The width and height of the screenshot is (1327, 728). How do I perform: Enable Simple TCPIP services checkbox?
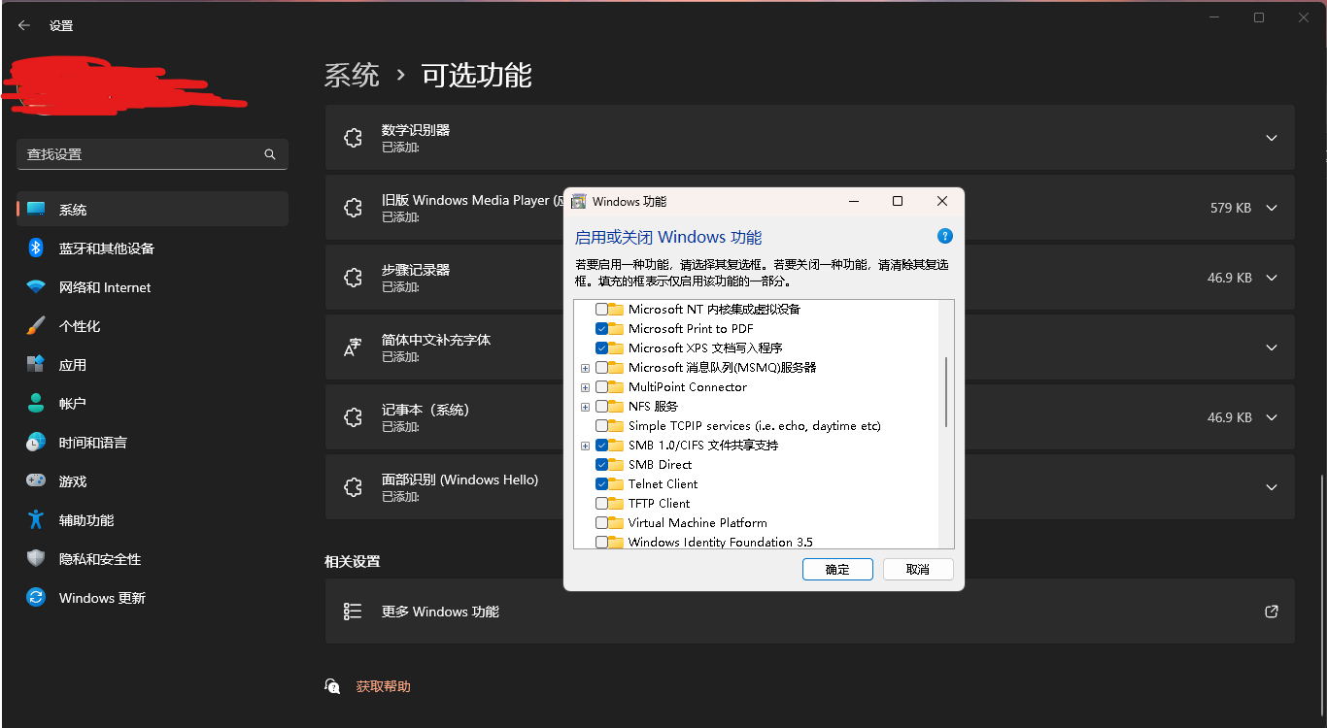click(x=602, y=425)
